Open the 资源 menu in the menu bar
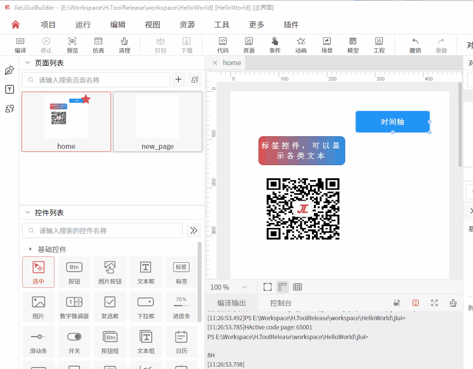The image size is (473, 369). (187, 25)
